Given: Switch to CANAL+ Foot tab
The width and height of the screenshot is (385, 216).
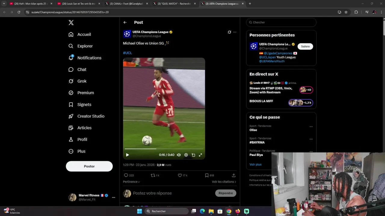Looking at the screenshot, I should click(127, 4).
